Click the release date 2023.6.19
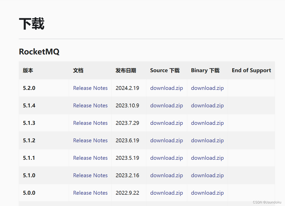Viewport: 285px width, 206px height. click(x=127, y=140)
